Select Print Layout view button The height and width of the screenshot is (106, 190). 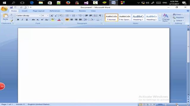(x=140, y=104)
